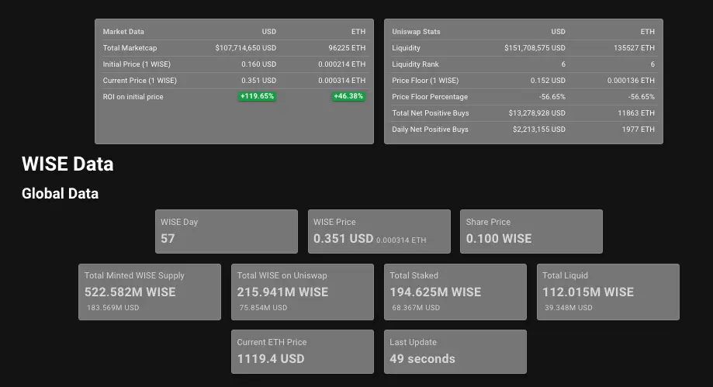Select the 96225 ETH marketcap value

coord(347,48)
